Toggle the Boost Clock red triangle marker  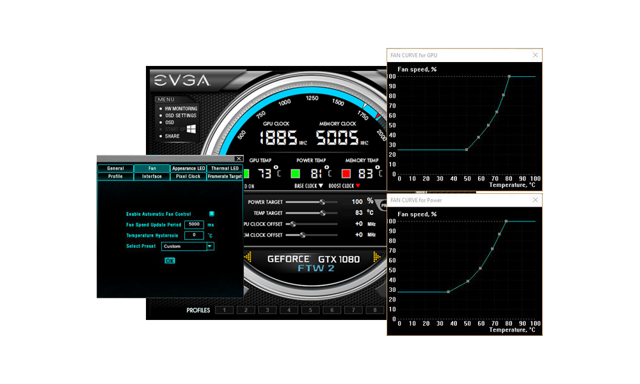pyautogui.click(x=358, y=186)
